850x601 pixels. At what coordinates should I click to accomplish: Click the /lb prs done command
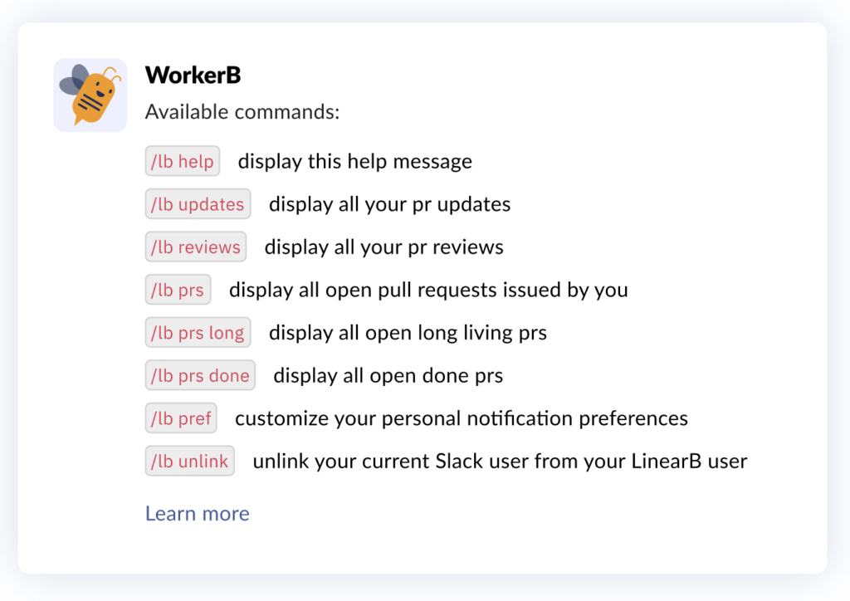pos(200,375)
